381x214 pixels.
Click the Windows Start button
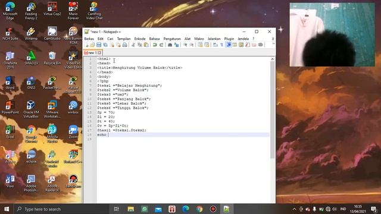pos(7,209)
